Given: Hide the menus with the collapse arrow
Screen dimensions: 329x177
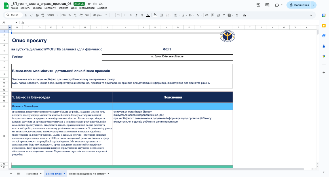Looking at the screenshot, I should tap(311, 15).
